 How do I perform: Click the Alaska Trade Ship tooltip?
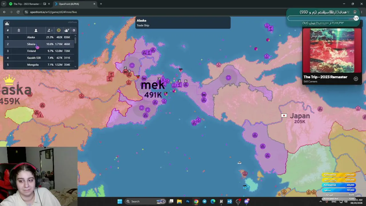point(183,23)
